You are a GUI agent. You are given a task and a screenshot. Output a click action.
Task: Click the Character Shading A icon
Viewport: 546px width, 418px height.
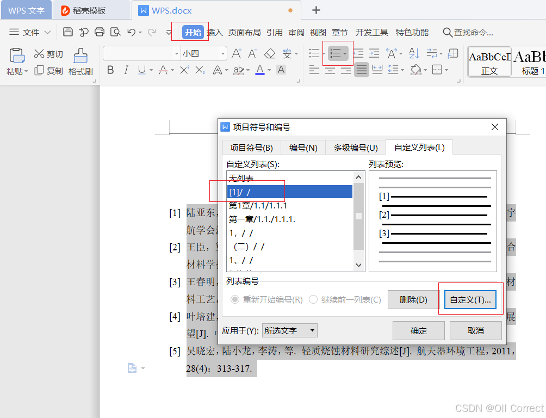(281, 70)
